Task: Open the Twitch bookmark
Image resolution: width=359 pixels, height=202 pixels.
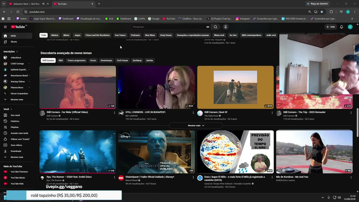Action: click(x=21, y=19)
